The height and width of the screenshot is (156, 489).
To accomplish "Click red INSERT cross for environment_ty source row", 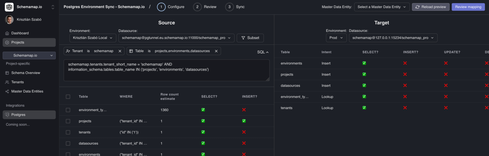I will [244, 110].
